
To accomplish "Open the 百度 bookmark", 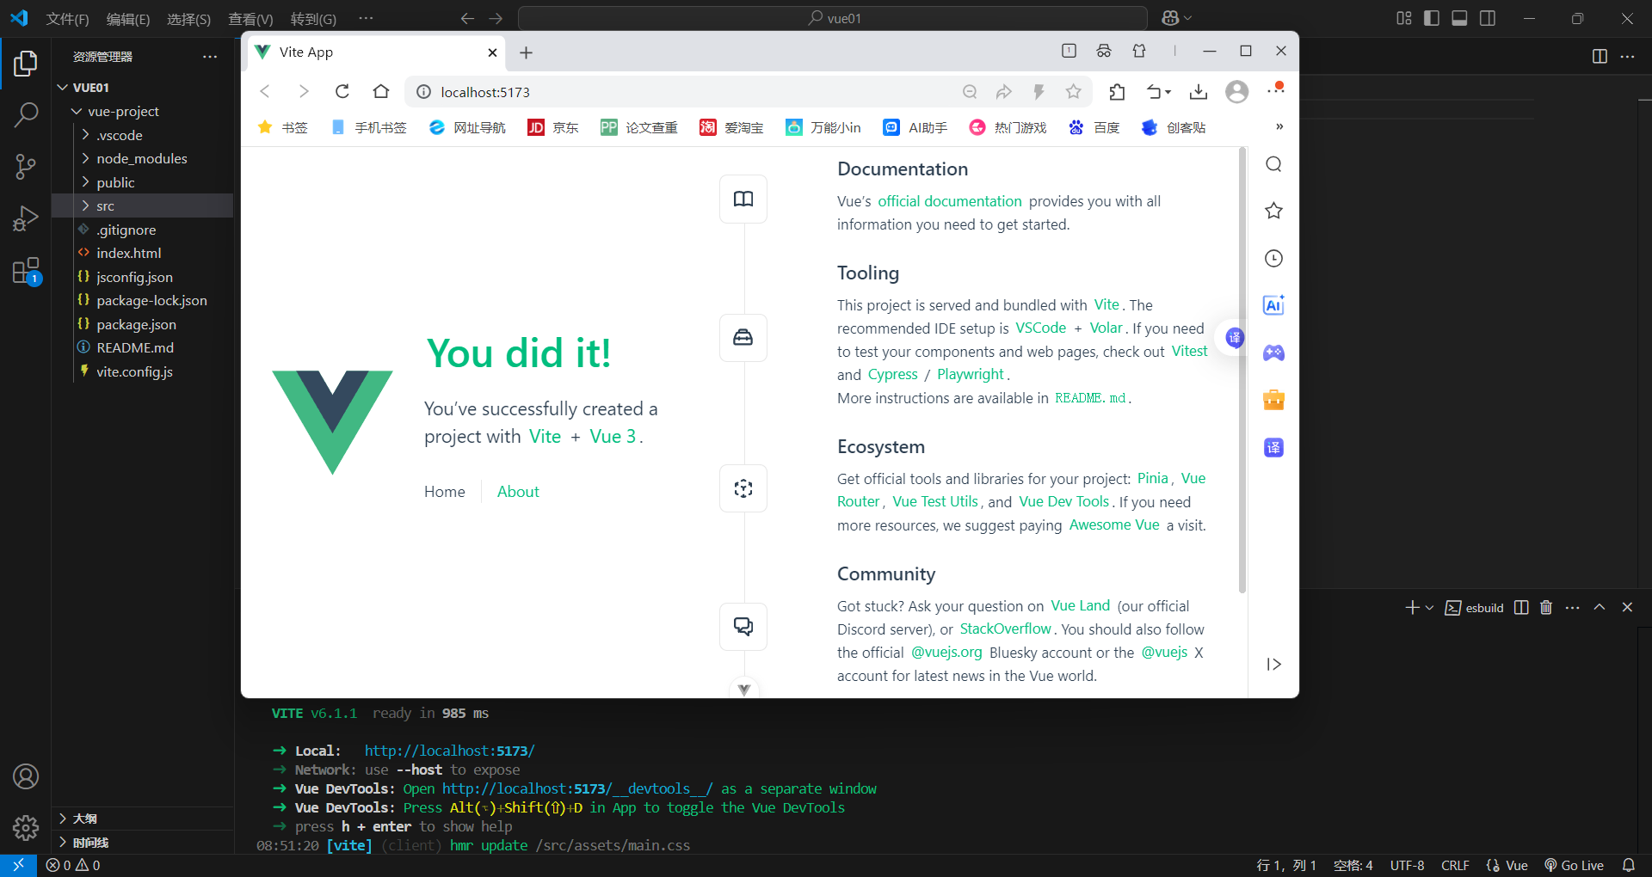I will [1094, 127].
